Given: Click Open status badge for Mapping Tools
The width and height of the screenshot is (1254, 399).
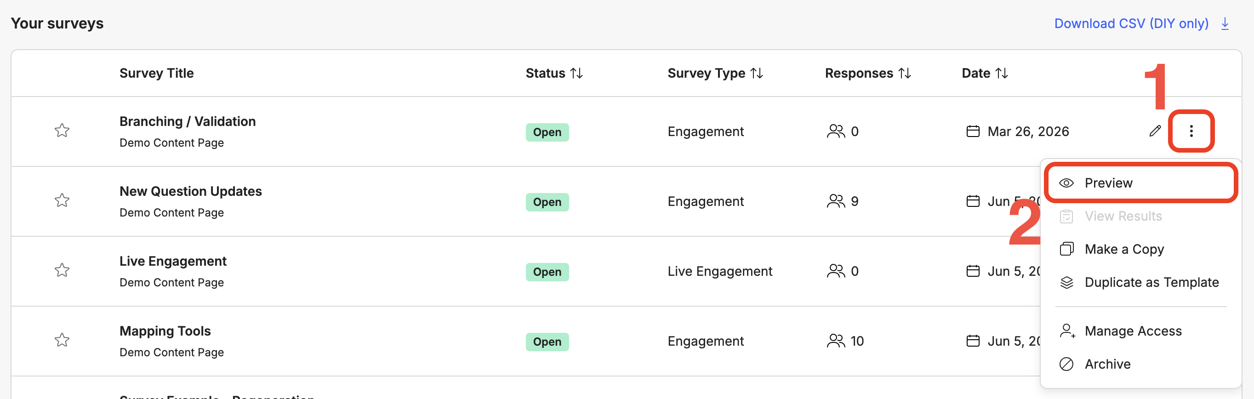Looking at the screenshot, I should 547,342.
